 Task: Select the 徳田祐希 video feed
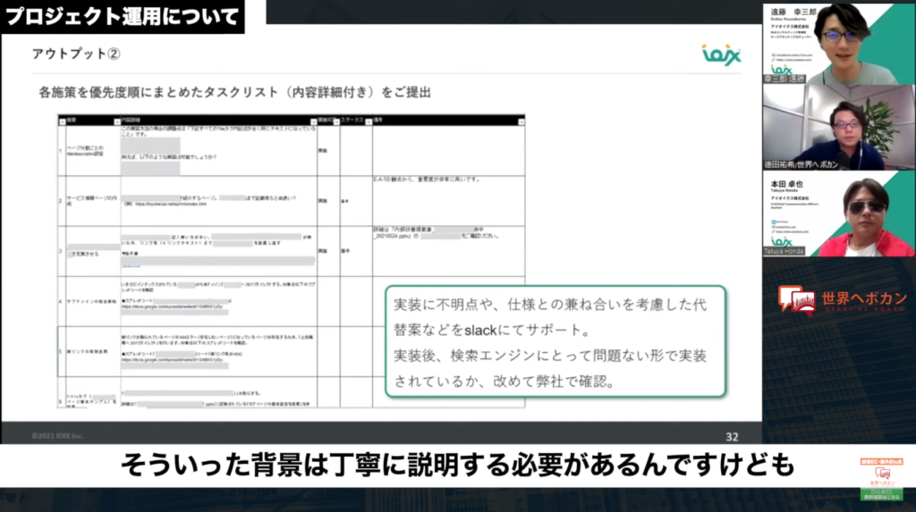[839, 128]
